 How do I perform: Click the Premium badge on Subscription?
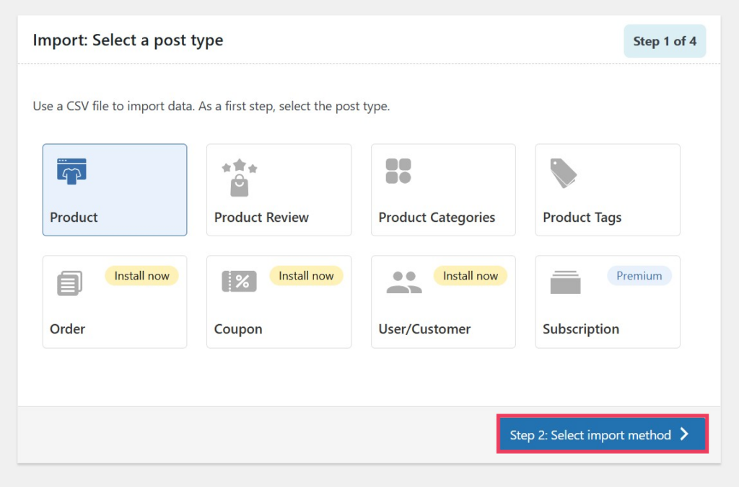pos(639,275)
